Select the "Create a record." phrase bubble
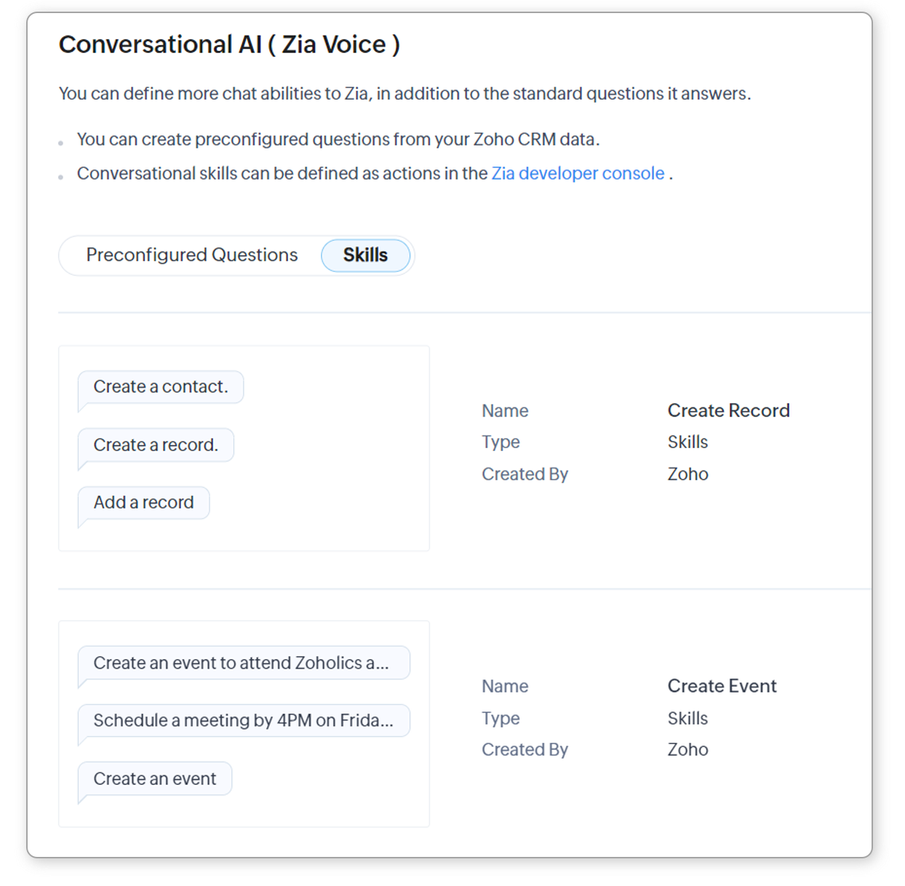This screenshot has height=886, width=905. pos(156,445)
